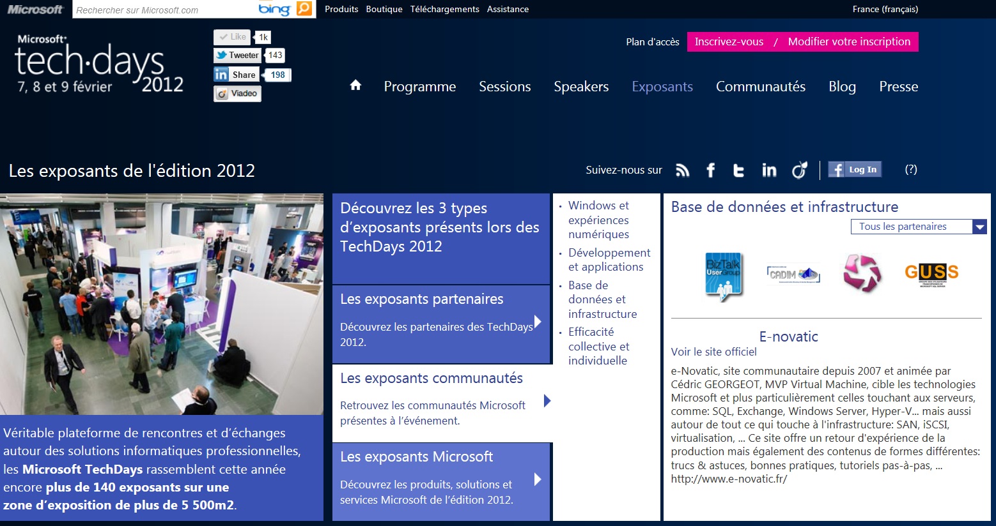This screenshot has width=996, height=526.
Task: Open the Sessions menu
Action: coord(505,86)
